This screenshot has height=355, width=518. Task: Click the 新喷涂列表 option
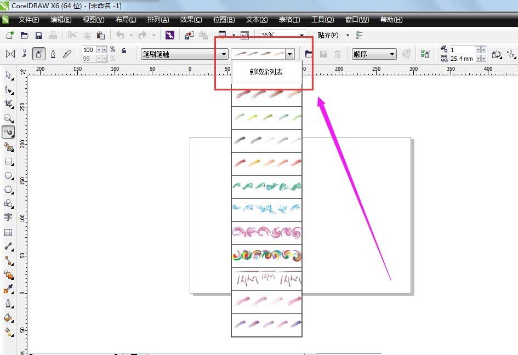(266, 72)
